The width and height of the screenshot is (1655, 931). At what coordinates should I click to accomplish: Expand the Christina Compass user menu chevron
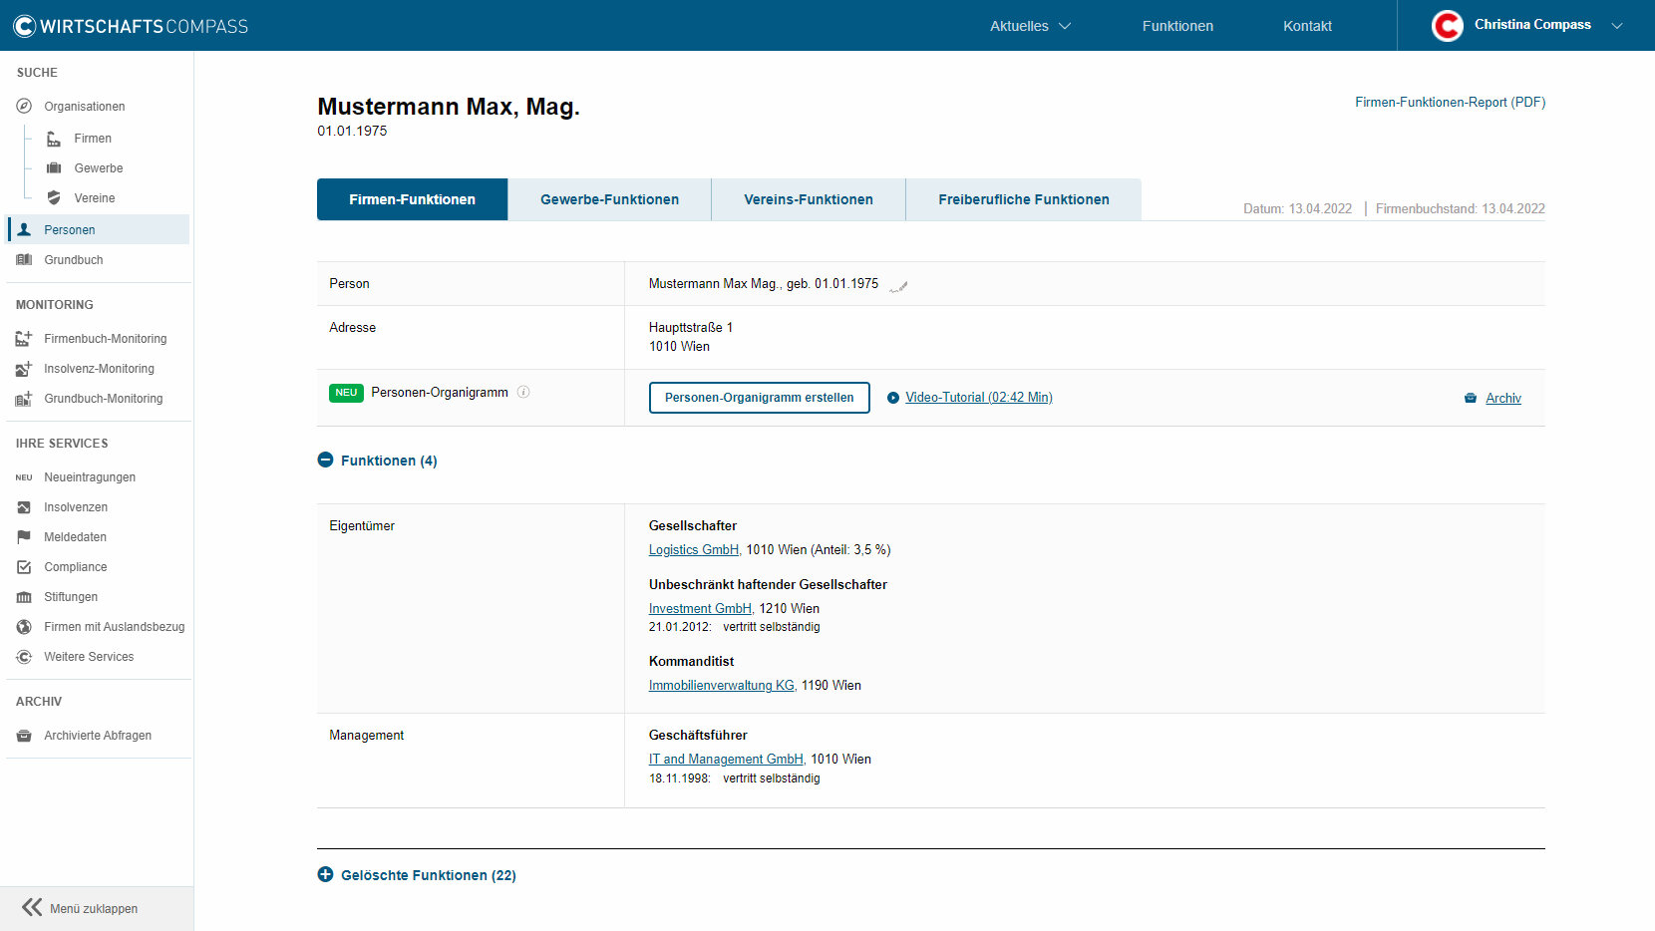[1617, 26]
